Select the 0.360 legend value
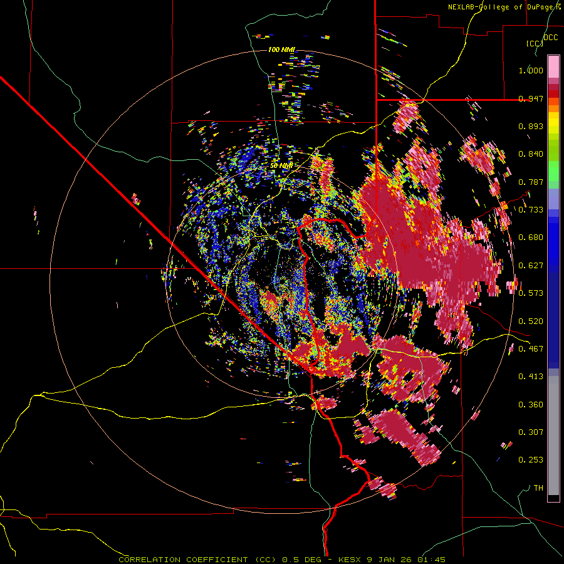Screen dimensions: 564x564 pyautogui.click(x=531, y=405)
